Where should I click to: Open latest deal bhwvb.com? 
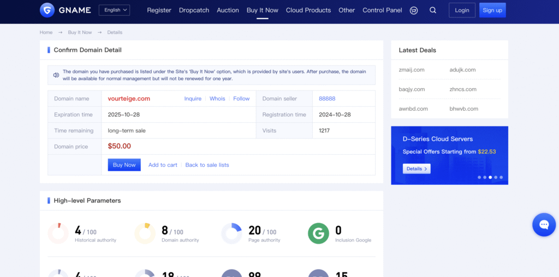click(464, 109)
